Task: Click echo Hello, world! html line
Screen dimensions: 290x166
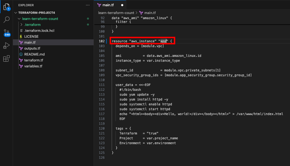Action: coord(201,114)
